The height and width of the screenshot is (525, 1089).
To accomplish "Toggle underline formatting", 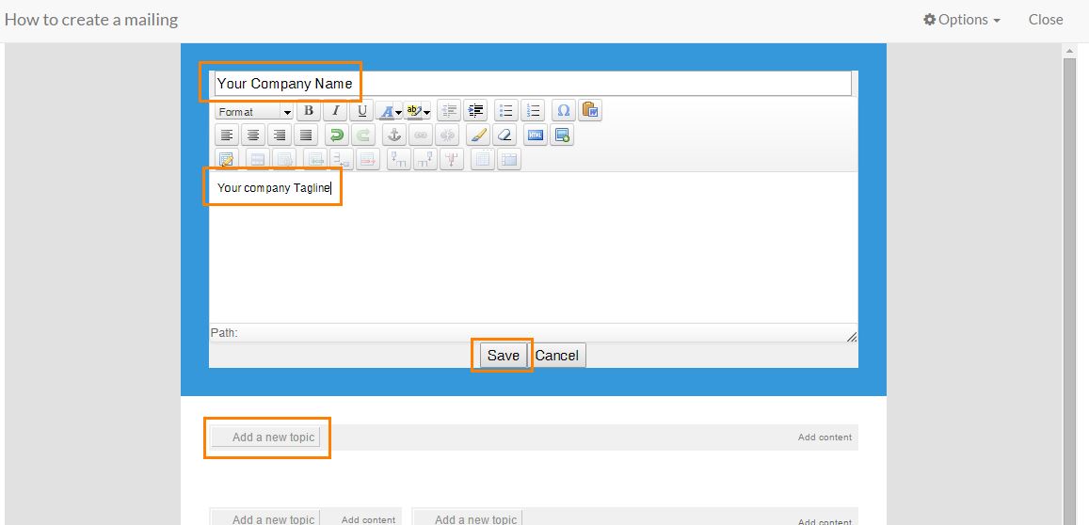I will 362,111.
